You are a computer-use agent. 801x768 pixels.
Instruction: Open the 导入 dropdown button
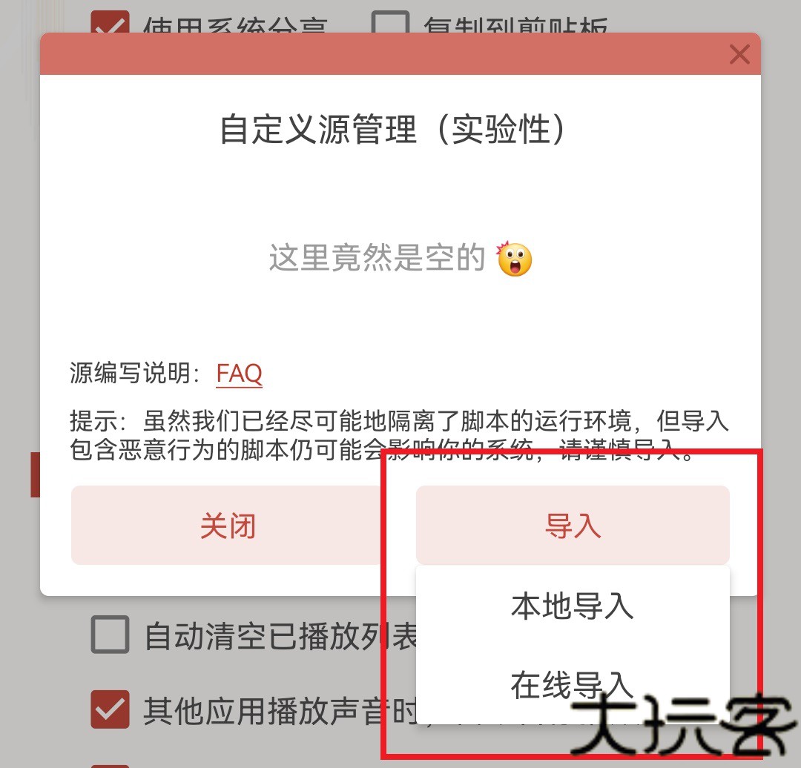click(x=573, y=525)
